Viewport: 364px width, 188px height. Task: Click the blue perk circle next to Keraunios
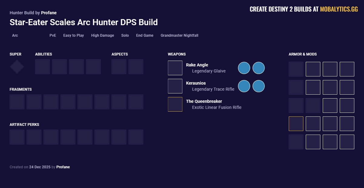point(244,86)
